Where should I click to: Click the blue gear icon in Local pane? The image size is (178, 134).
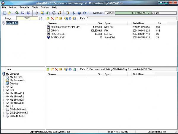70,69
